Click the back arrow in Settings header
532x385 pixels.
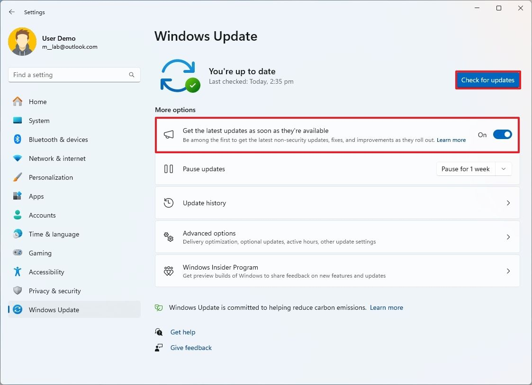tap(12, 12)
